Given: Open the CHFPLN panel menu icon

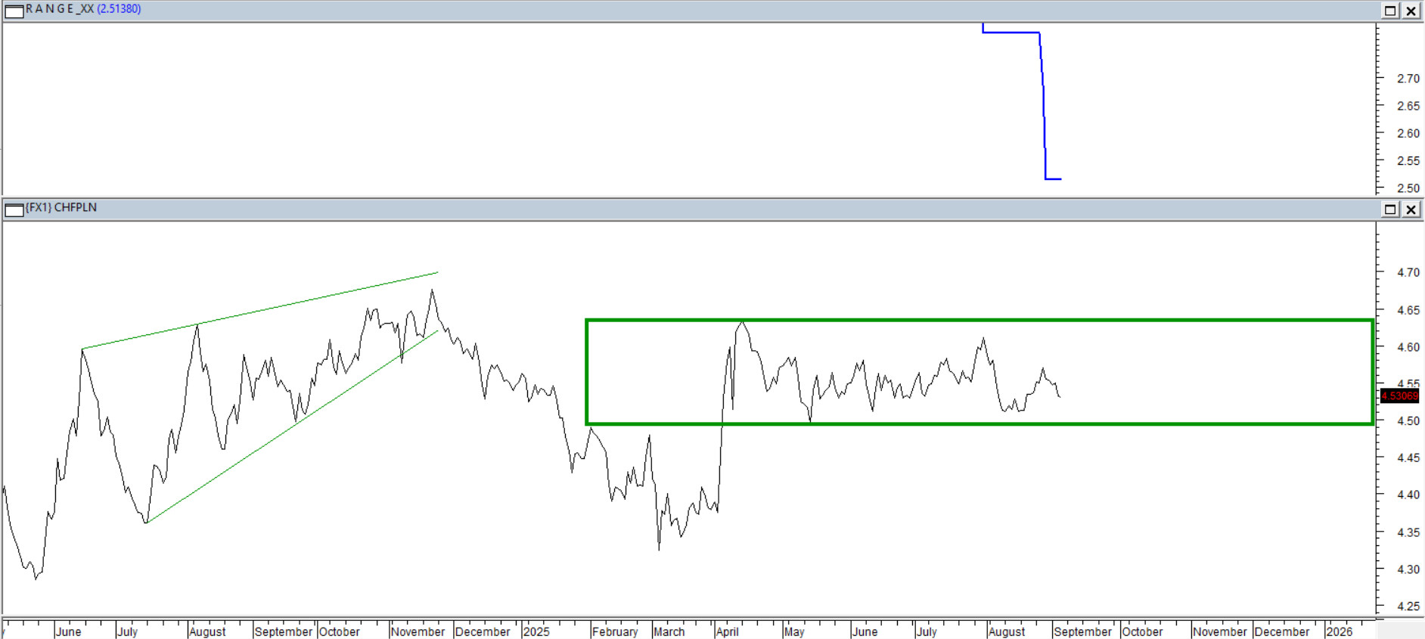Looking at the screenshot, I should (14, 209).
